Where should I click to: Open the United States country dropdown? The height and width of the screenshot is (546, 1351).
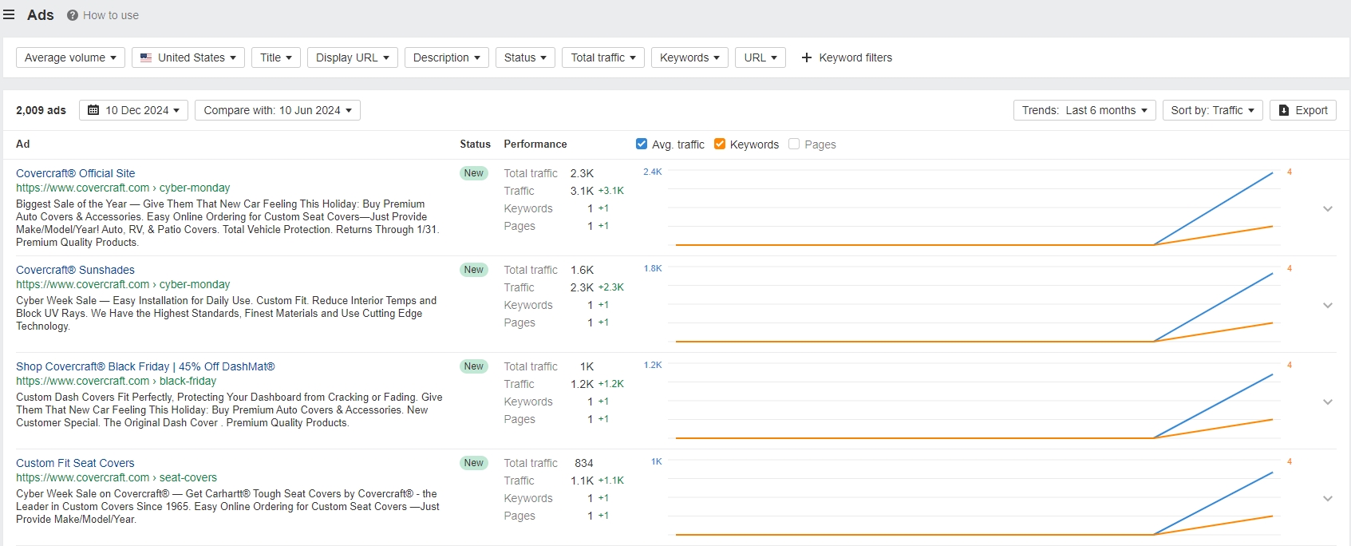click(x=188, y=57)
